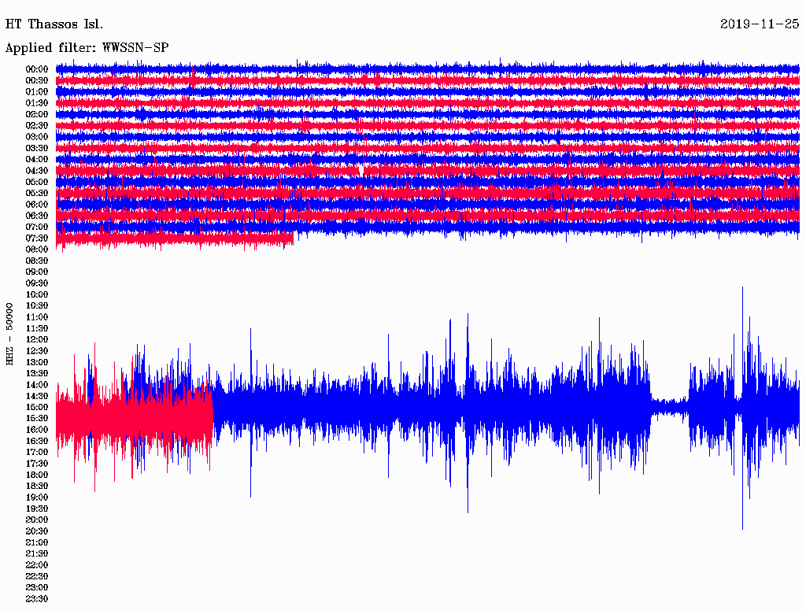Click the 09:00 time label
The width and height of the screenshot is (806, 614).
click(37, 272)
